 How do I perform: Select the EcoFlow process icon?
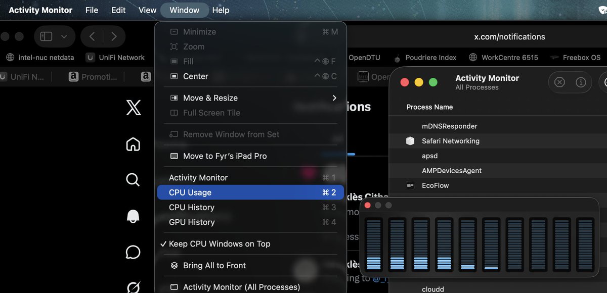click(410, 185)
